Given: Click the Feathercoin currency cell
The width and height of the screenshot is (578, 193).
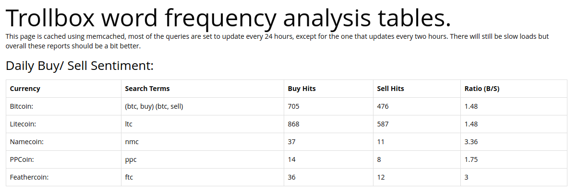Looking at the screenshot, I should pyautogui.click(x=63, y=177).
